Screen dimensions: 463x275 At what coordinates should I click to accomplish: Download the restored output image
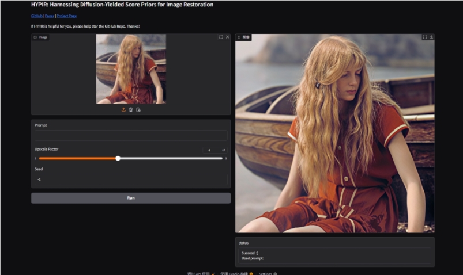coord(431,37)
